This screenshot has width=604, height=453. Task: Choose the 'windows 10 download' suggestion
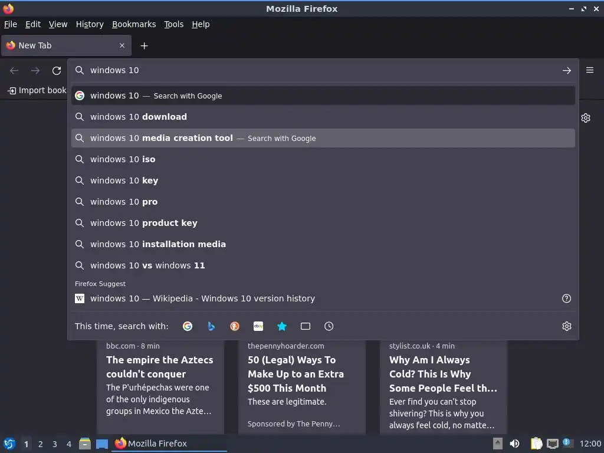pyautogui.click(x=323, y=117)
